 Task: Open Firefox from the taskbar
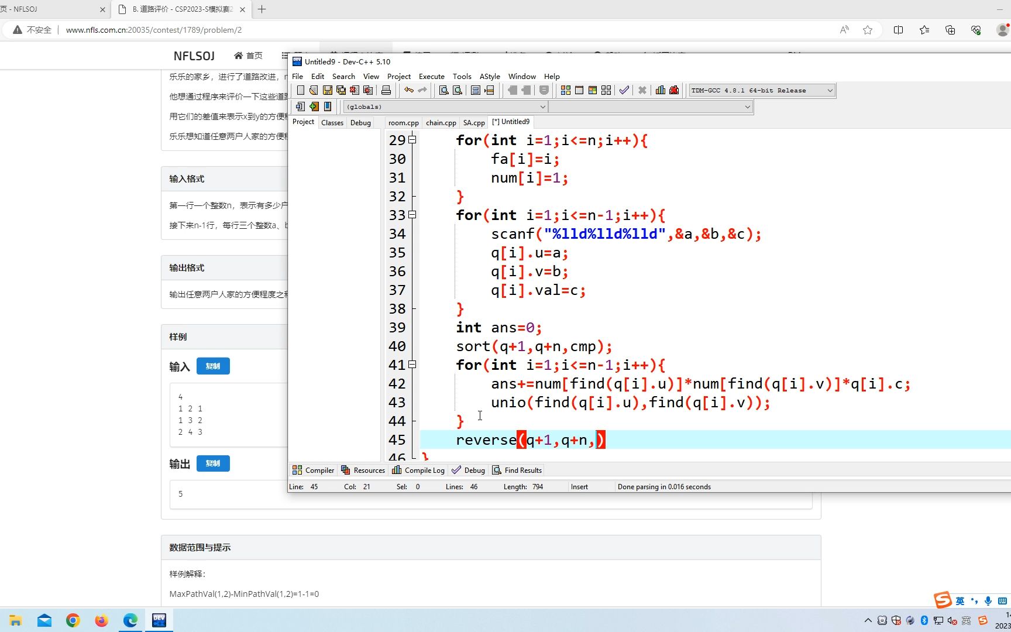click(x=102, y=620)
